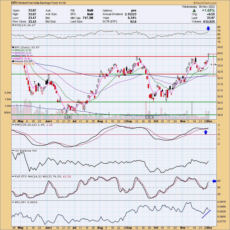Viewport: 230px width, 230px height.
Task: Click the Aug label under the price panel
Action: pyautogui.click(x=100, y=121)
